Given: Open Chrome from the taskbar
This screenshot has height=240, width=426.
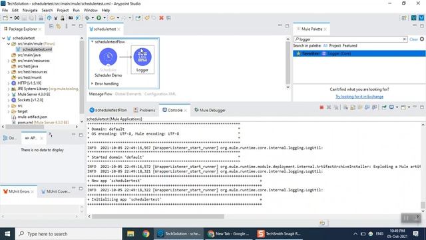Looking at the screenshot, I should (x=146, y=234).
